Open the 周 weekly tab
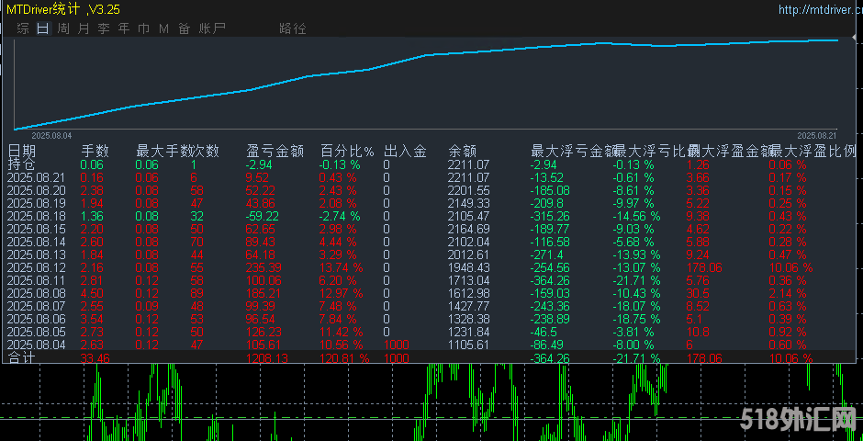 [x=63, y=28]
